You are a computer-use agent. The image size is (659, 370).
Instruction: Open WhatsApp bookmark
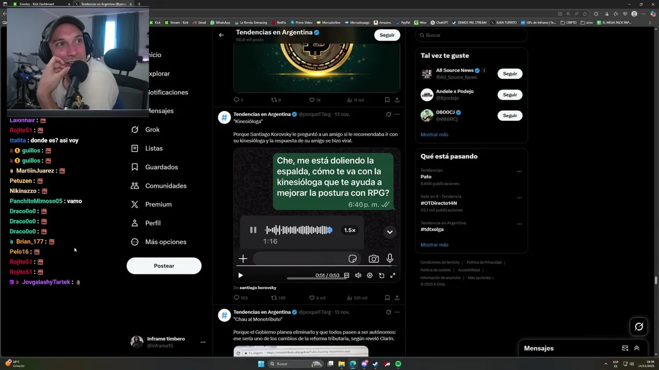point(220,23)
